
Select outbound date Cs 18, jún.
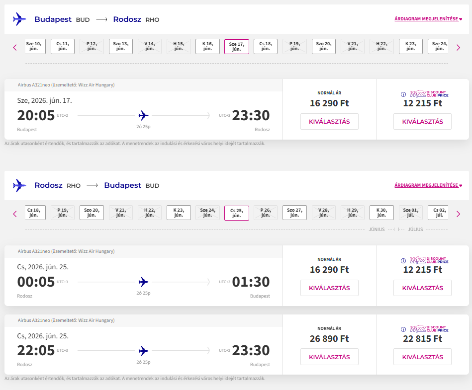pos(266,46)
